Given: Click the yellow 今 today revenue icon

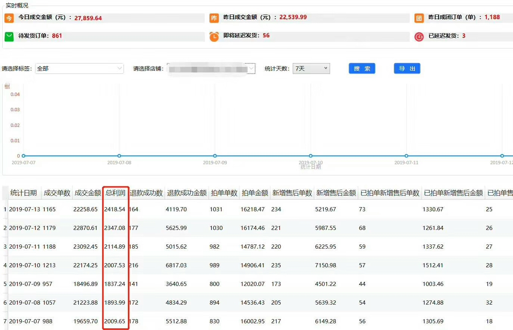Looking at the screenshot, I should pyautogui.click(x=9, y=17).
